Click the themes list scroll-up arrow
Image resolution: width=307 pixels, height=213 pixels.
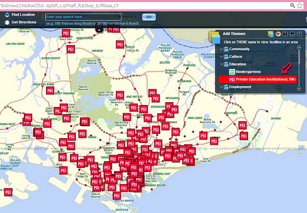299,47
